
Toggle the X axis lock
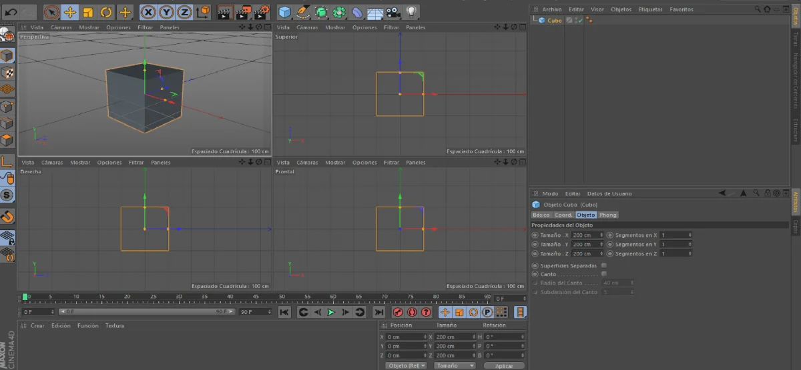149,12
